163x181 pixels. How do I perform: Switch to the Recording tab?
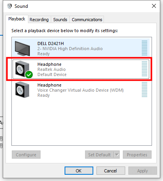tap(39, 20)
